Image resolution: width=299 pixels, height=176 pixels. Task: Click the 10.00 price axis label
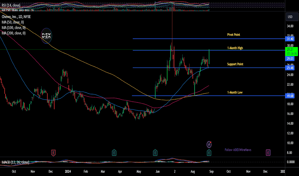[290, 143]
